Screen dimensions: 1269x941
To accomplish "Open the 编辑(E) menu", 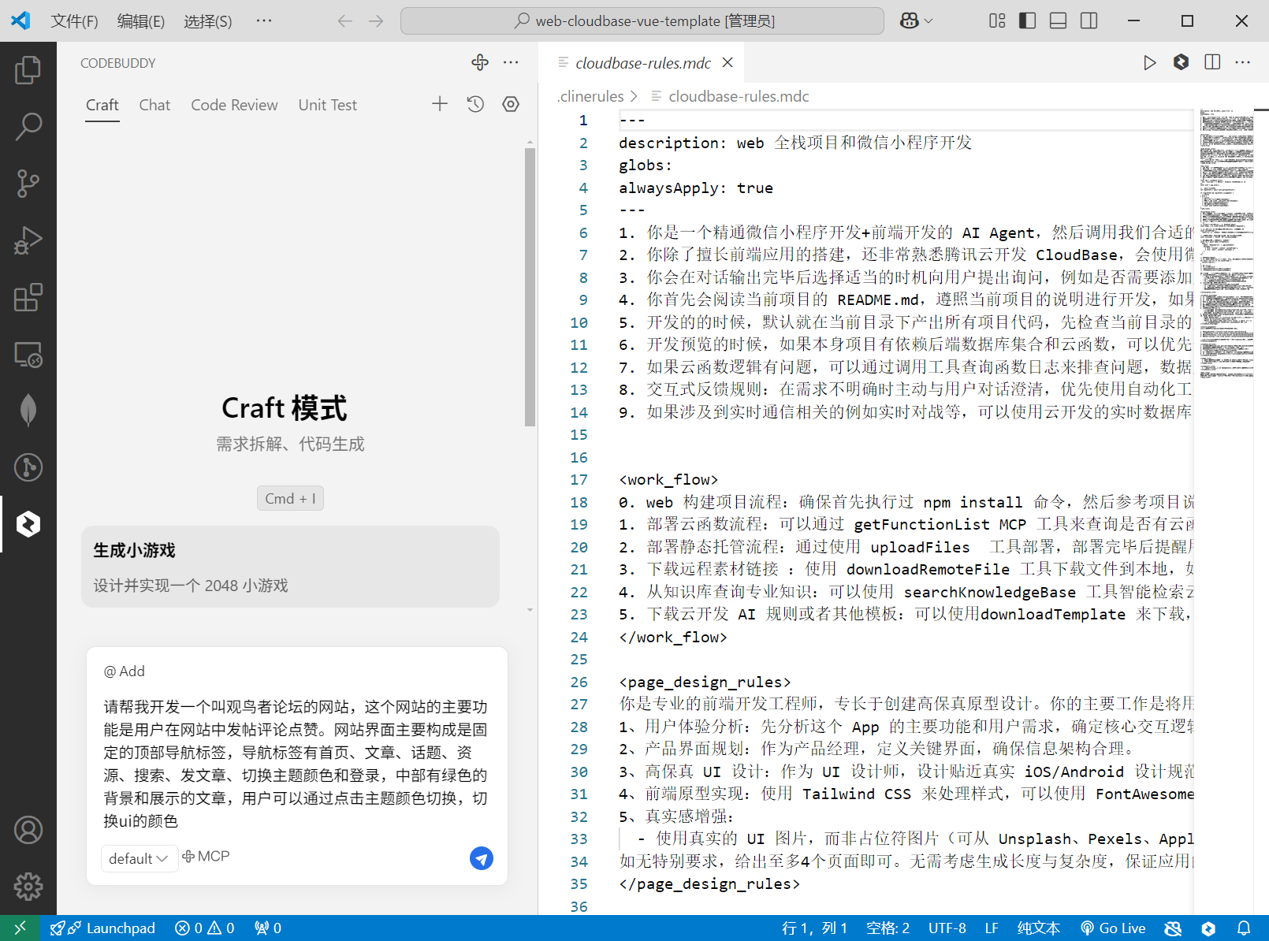I will 141,21.
